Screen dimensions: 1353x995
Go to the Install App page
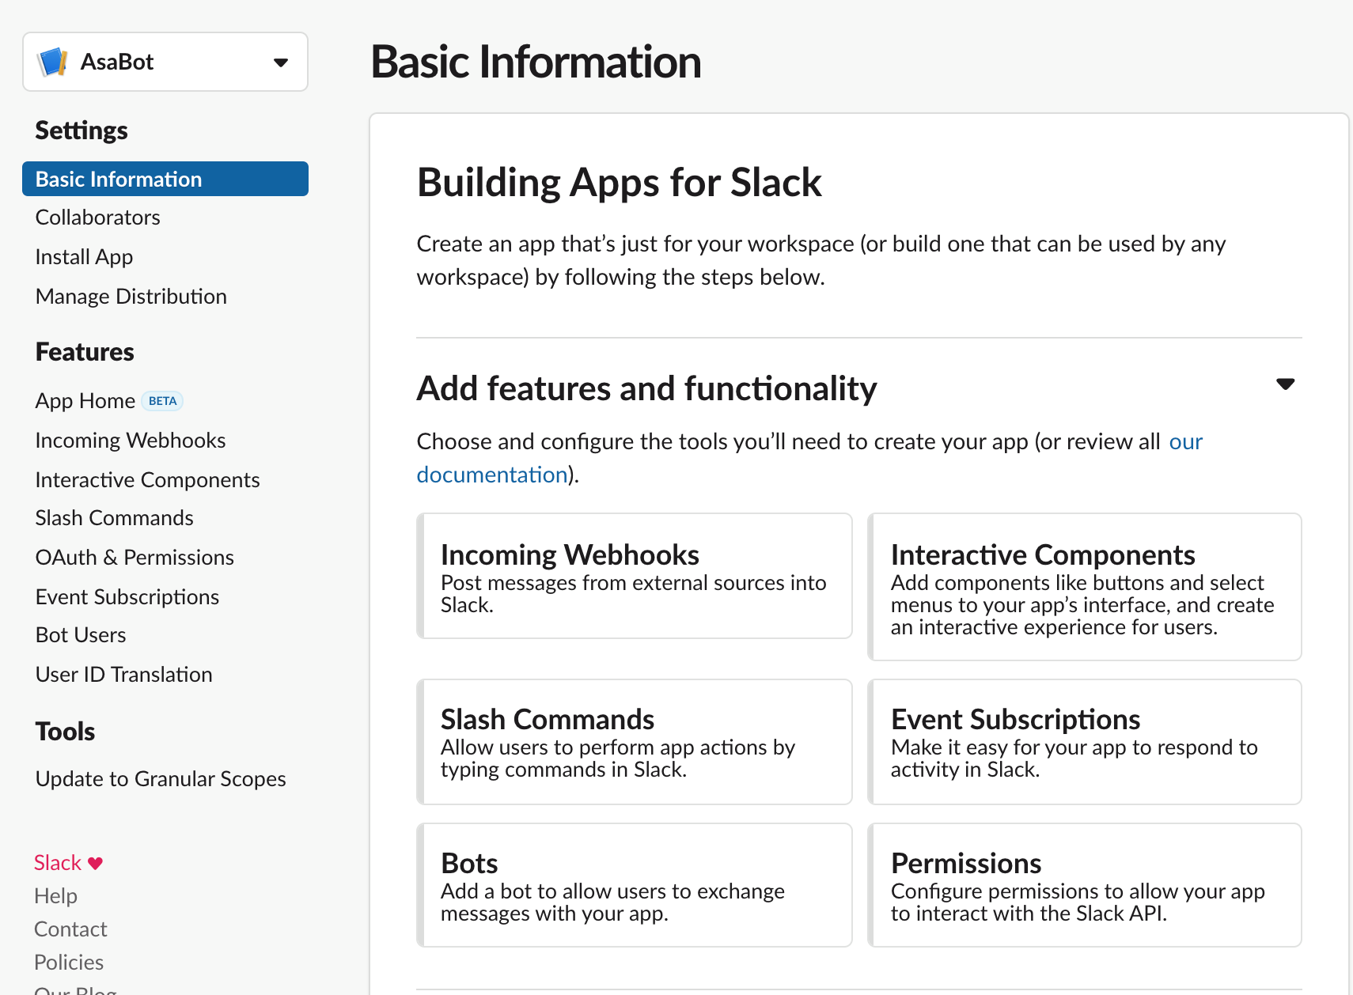point(84,257)
